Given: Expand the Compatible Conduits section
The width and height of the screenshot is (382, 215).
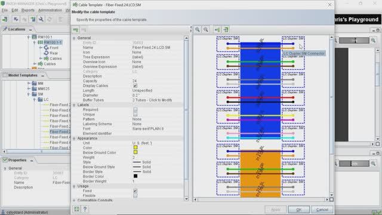Looking at the screenshot, I should pyautogui.click(x=74, y=201).
